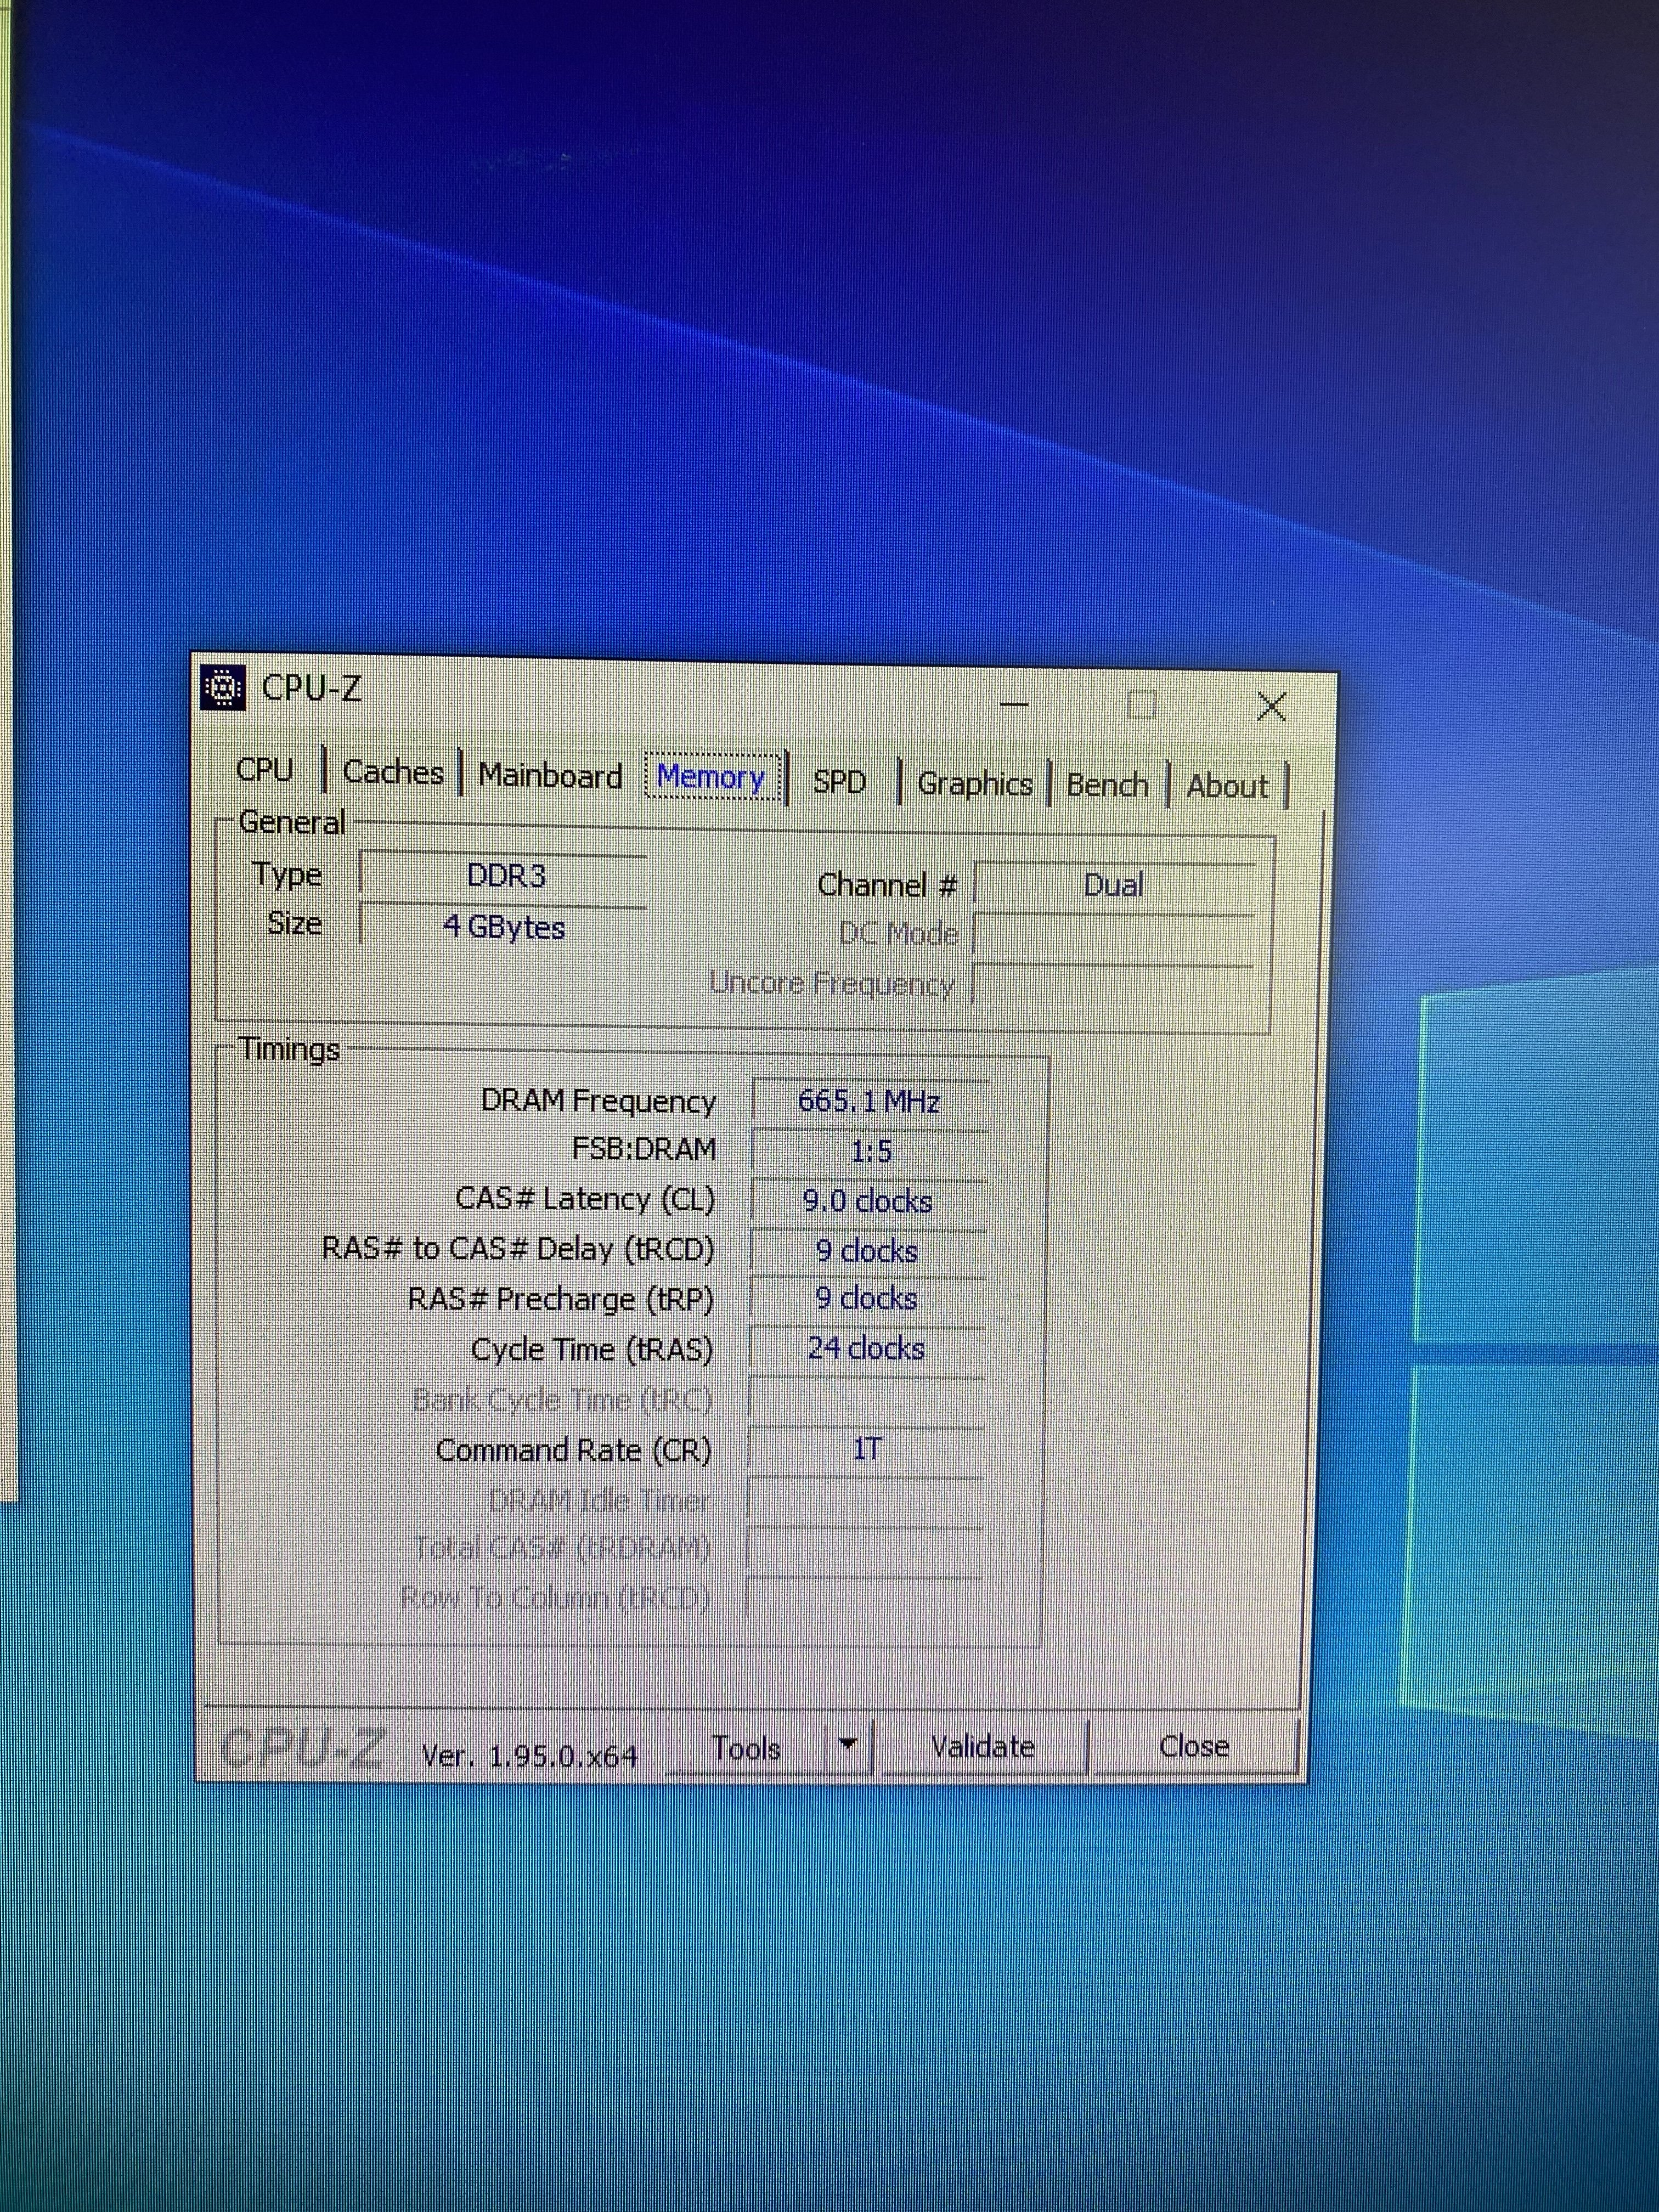Screen dimensions: 1659x2212
Task: Click the Size 4 GBytes field
Action: click(x=504, y=928)
